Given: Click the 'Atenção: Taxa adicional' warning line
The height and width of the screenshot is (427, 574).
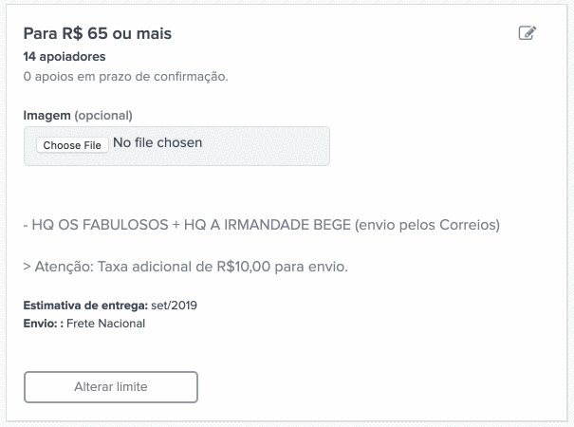Looking at the screenshot, I should [x=185, y=267].
